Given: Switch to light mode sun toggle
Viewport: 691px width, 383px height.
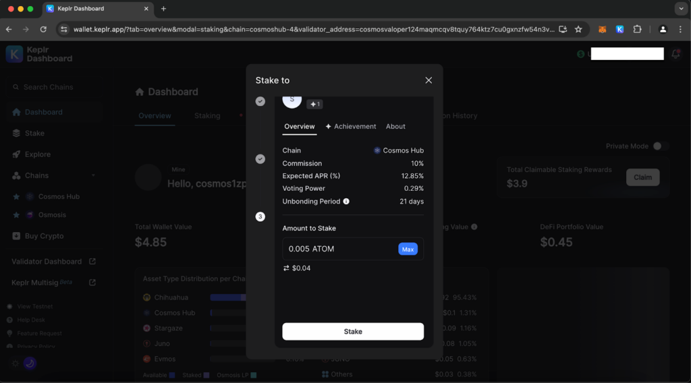Looking at the screenshot, I should [16, 363].
